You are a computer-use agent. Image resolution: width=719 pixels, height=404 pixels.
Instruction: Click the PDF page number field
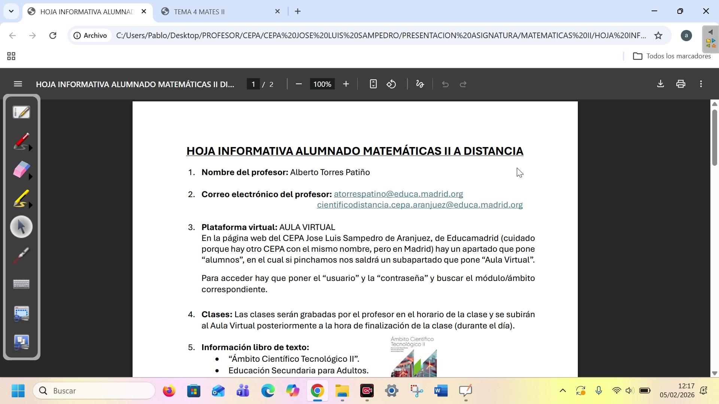(254, 84)
